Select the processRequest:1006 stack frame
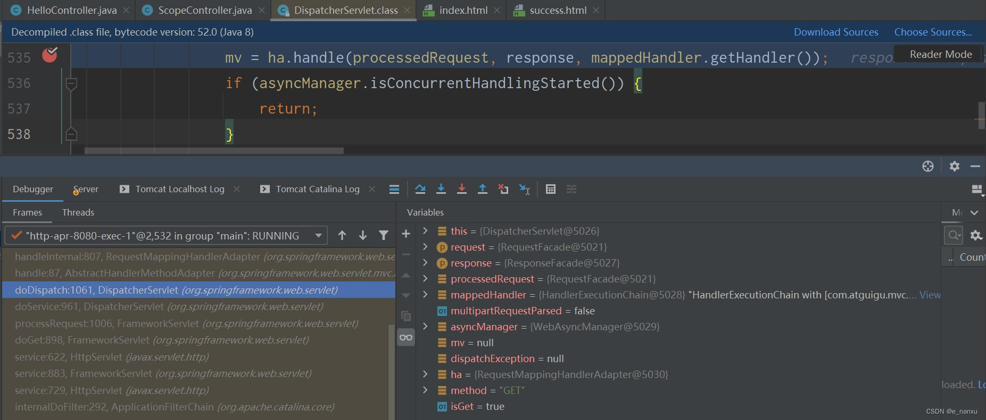 [x=198, y=323]
